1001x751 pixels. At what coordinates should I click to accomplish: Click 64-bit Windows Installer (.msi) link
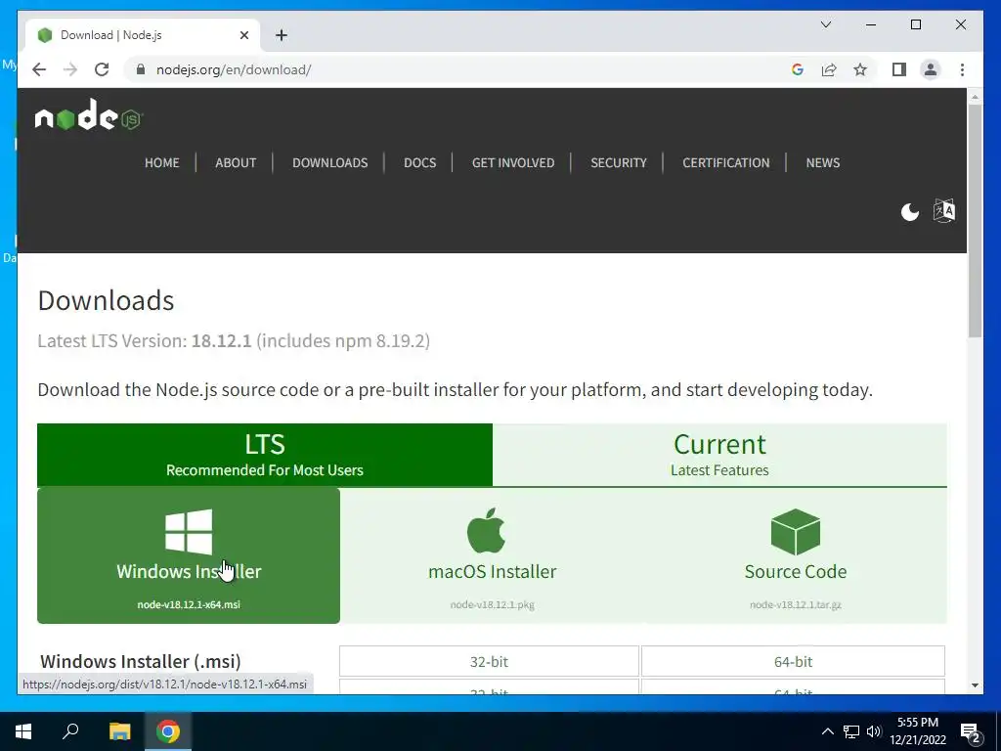(793, 662)
